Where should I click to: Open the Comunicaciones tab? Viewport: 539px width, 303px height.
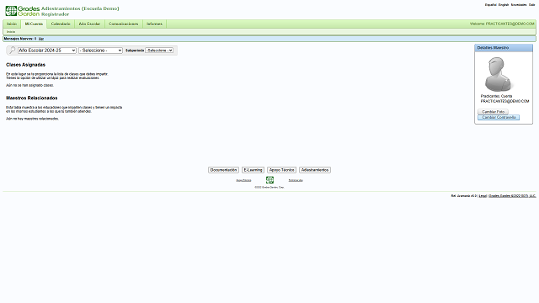[124, 24]
